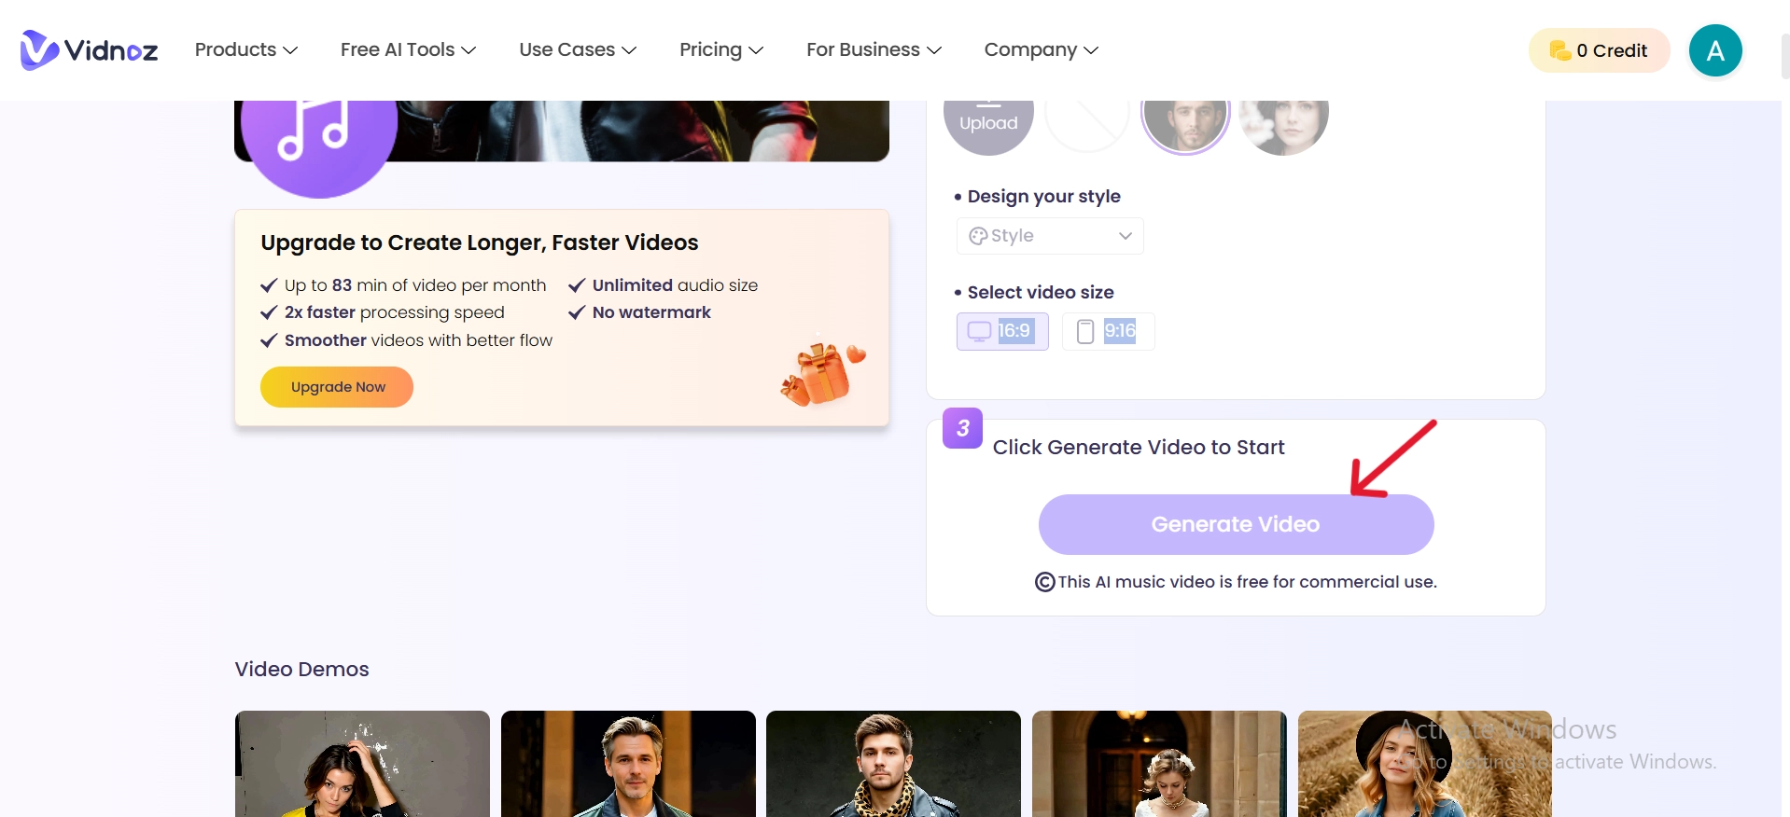Click the 0 Credit badge
The image size is (1790, 817).
(x=1599, y=50)
